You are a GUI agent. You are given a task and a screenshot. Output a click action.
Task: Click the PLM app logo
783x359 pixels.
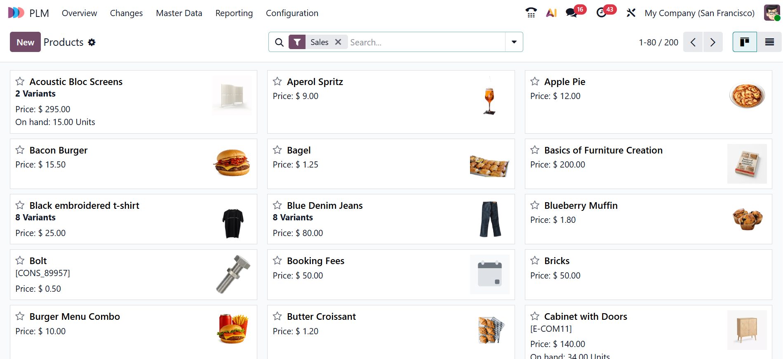[16, 13]
